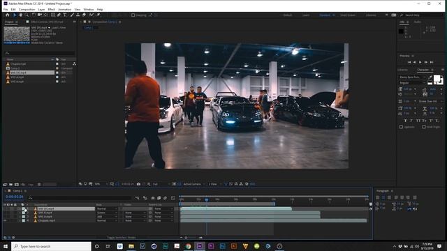Click the current time indicator playhead
Viewport: 447px width, 251px height.
click(x=207, y=200)
